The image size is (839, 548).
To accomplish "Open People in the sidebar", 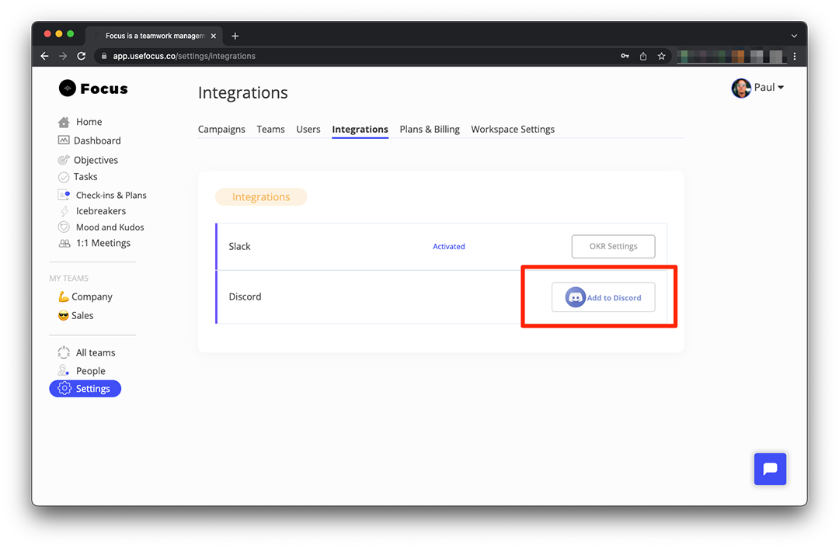I will [x=91, y=371].
